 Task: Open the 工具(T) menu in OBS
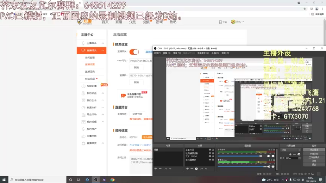(x=215, y=53)
